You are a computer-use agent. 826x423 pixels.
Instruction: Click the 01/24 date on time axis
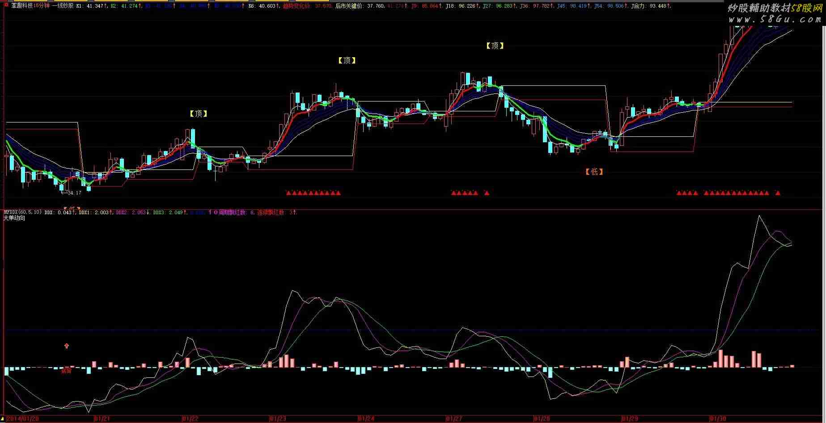pyautogui.click(x=366, y=419)
